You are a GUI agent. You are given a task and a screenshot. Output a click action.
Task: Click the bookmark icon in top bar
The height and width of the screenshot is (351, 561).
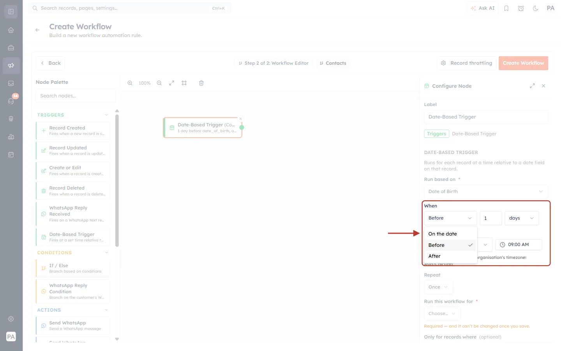coord(506,8)
